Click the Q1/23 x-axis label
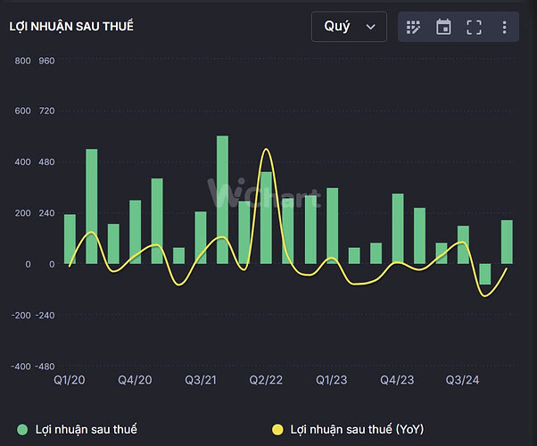Image resolution: width=537 pixels, height=446 pixels. pos(331,380)
